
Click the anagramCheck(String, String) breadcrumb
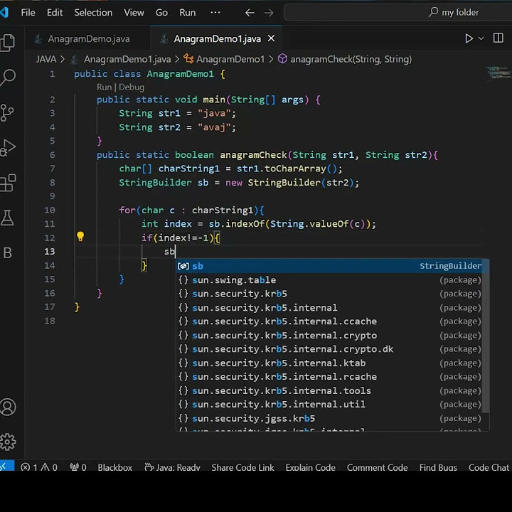coord(351,59)
